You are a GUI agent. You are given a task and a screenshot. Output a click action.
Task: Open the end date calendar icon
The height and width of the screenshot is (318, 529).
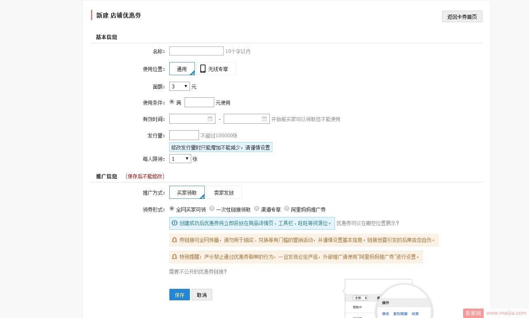pyautogui.click(x=264, y=119)
